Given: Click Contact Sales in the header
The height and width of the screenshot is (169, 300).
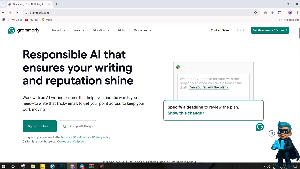Looking at the screenshot, I should 220,30.
